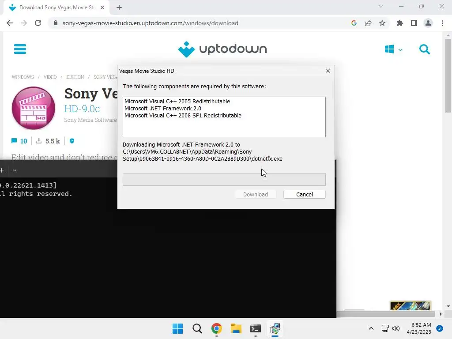Open Windows taskbar search
This screenshot has height=339, width=452.
pyautogui.click(x=197, y=328)
